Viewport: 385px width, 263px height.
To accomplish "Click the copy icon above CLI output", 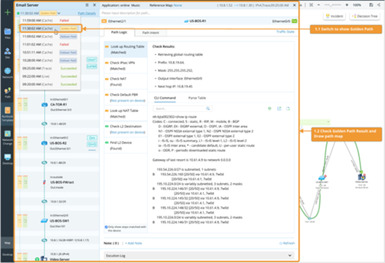I will pyautogui.click(x=288, y=109).
